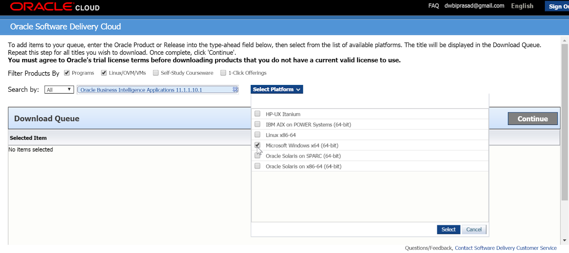Uncheck Microsoft Windows x64 (64-bit)
This screenshot has width=569, height=253.
[x=257, y=145]
